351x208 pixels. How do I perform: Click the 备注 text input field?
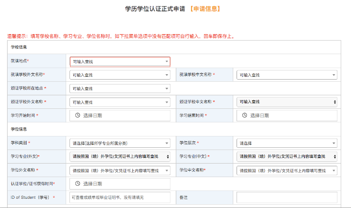coord(287,197)
